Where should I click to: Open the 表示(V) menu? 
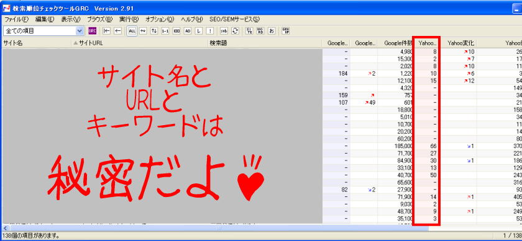click(71, 19)
